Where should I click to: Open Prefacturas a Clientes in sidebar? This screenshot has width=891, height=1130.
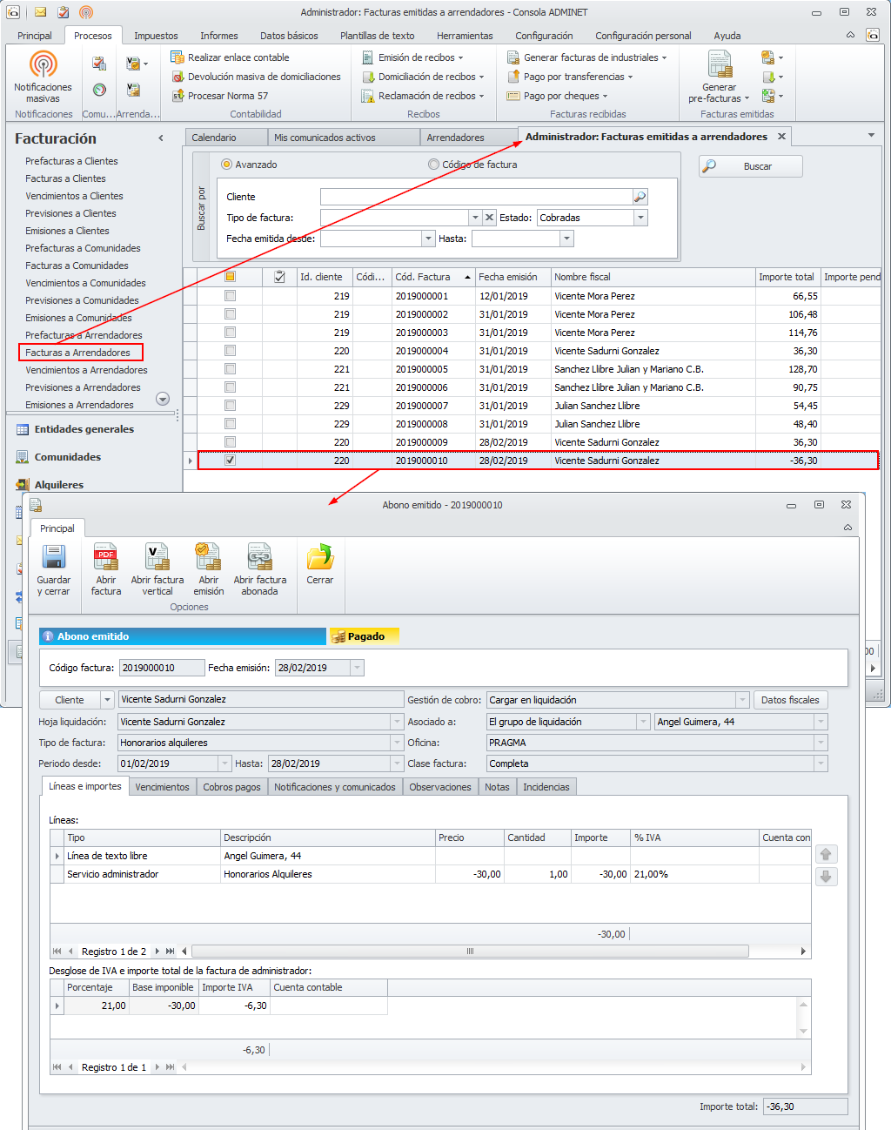click(71, 161)
